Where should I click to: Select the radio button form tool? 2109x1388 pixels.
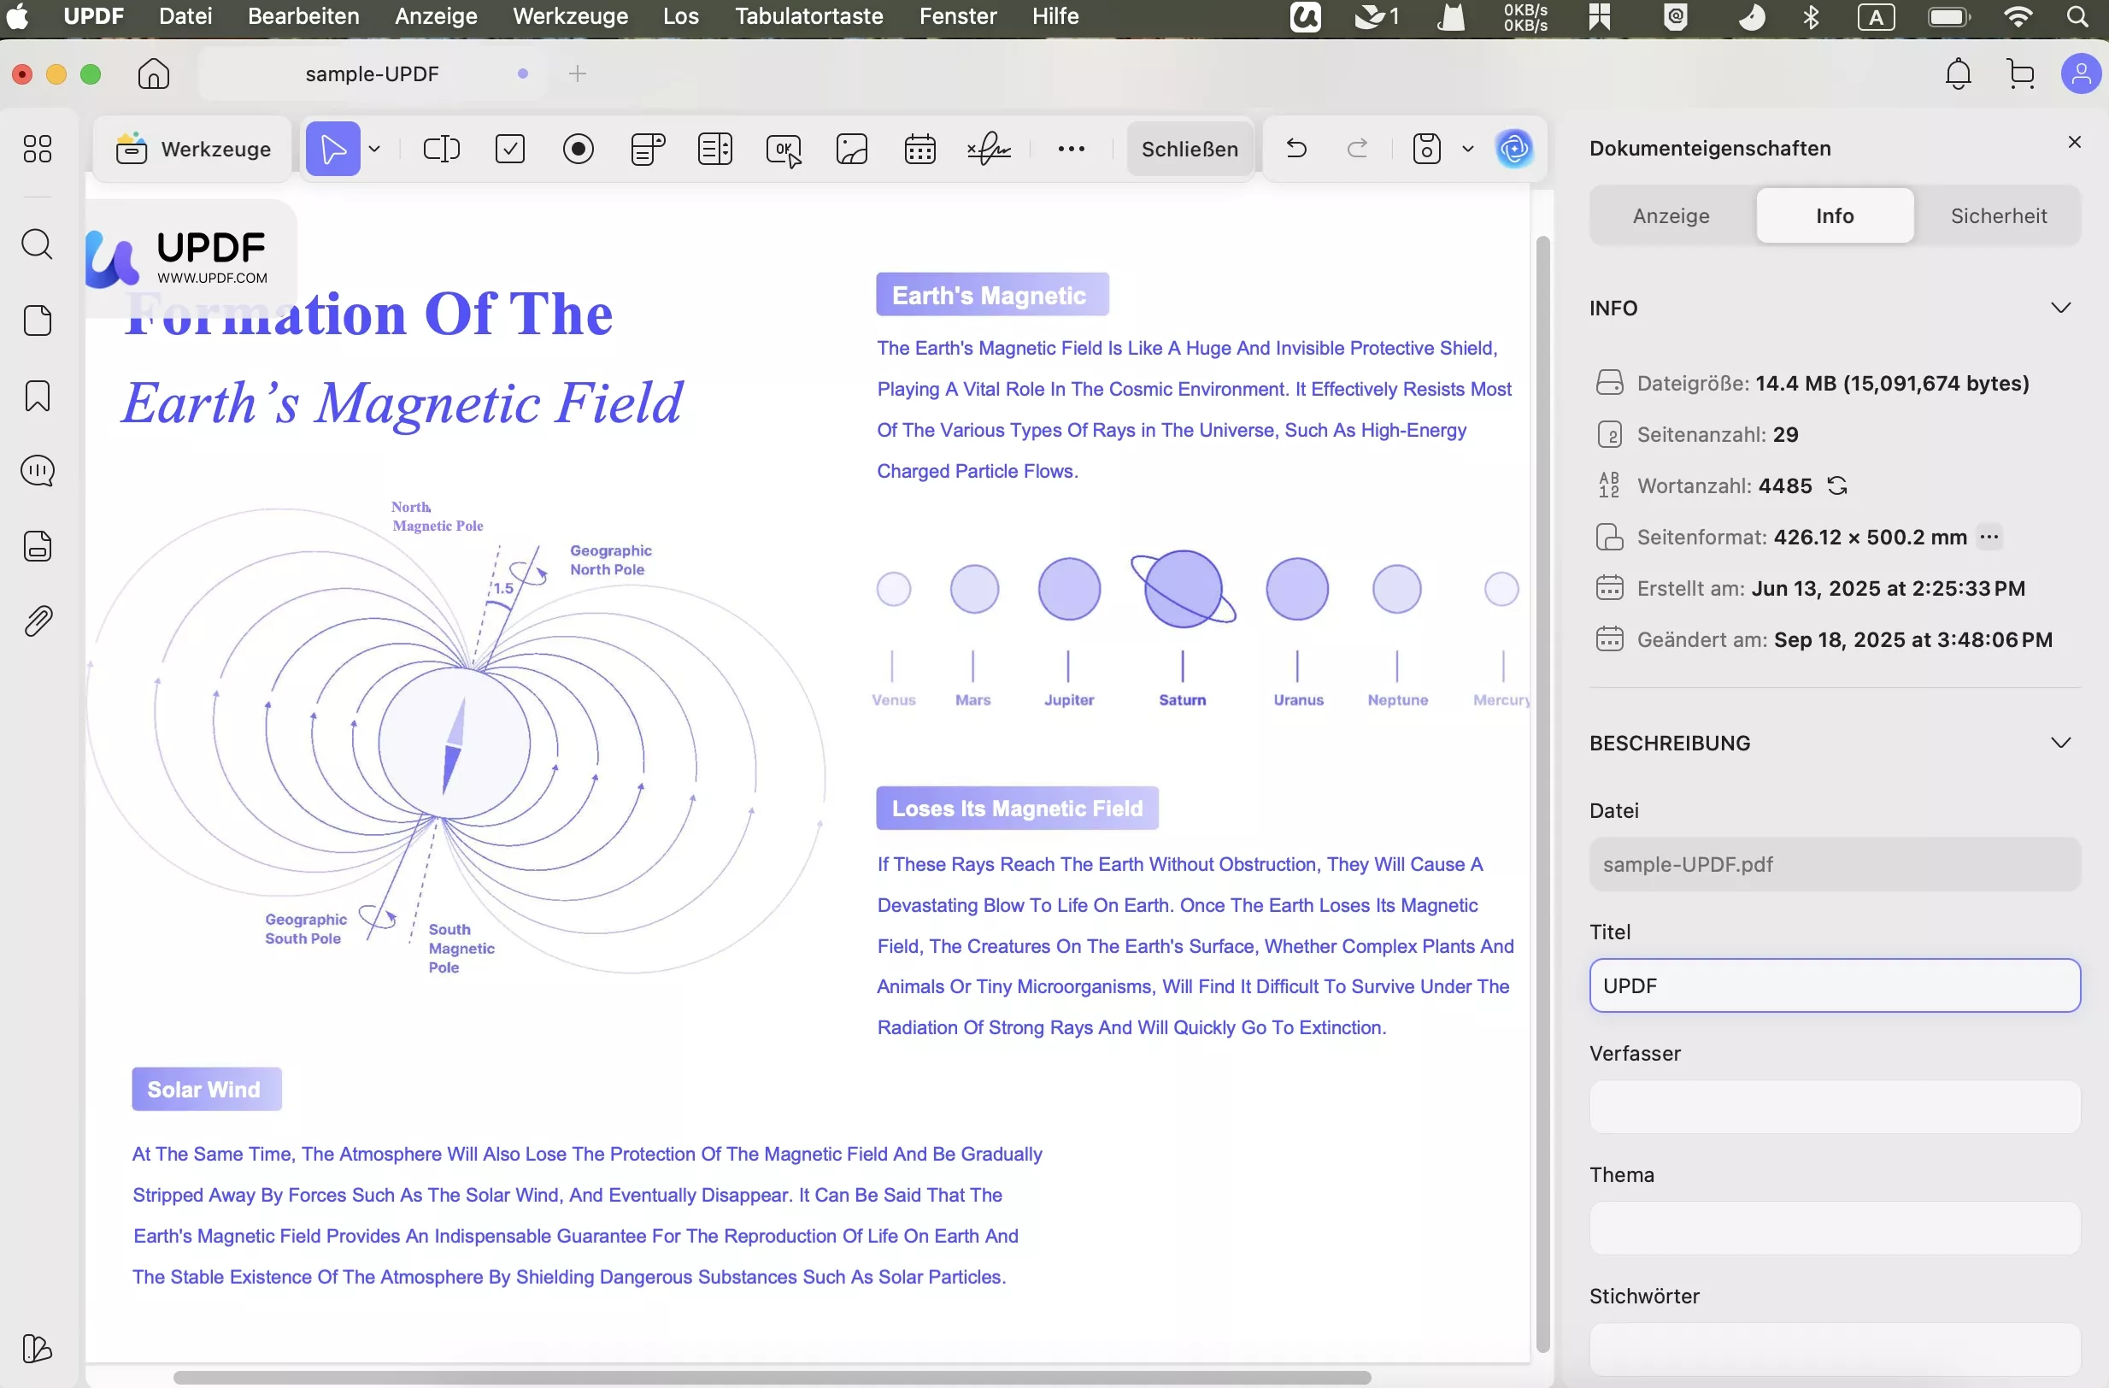pos(578,149)
